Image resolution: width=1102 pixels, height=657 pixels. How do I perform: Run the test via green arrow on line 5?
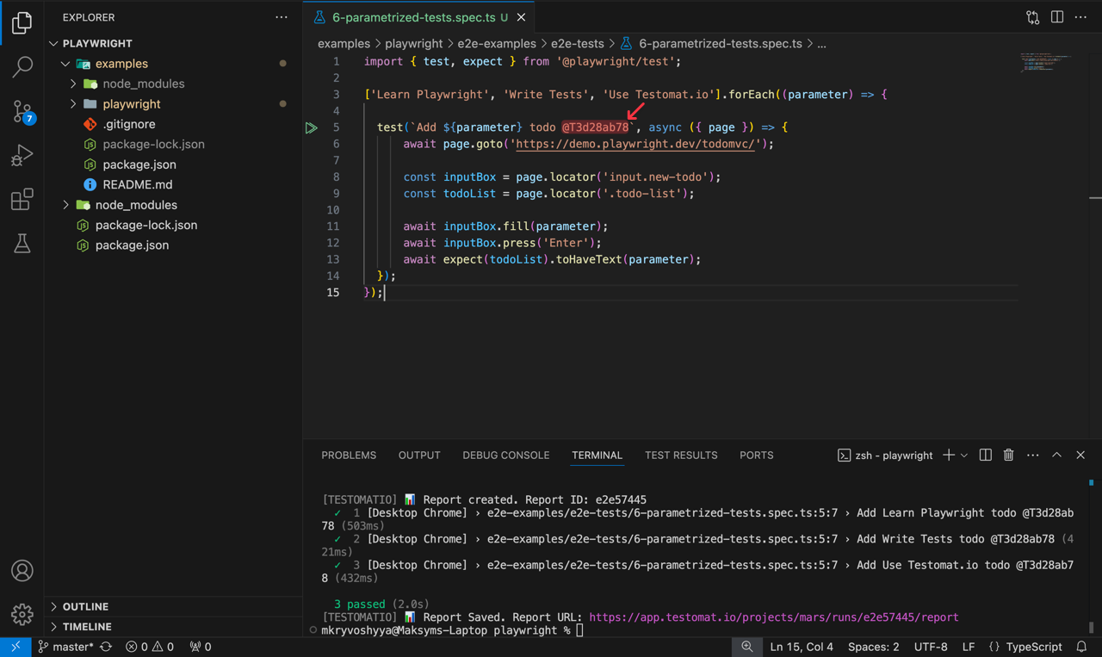[311, 127]
